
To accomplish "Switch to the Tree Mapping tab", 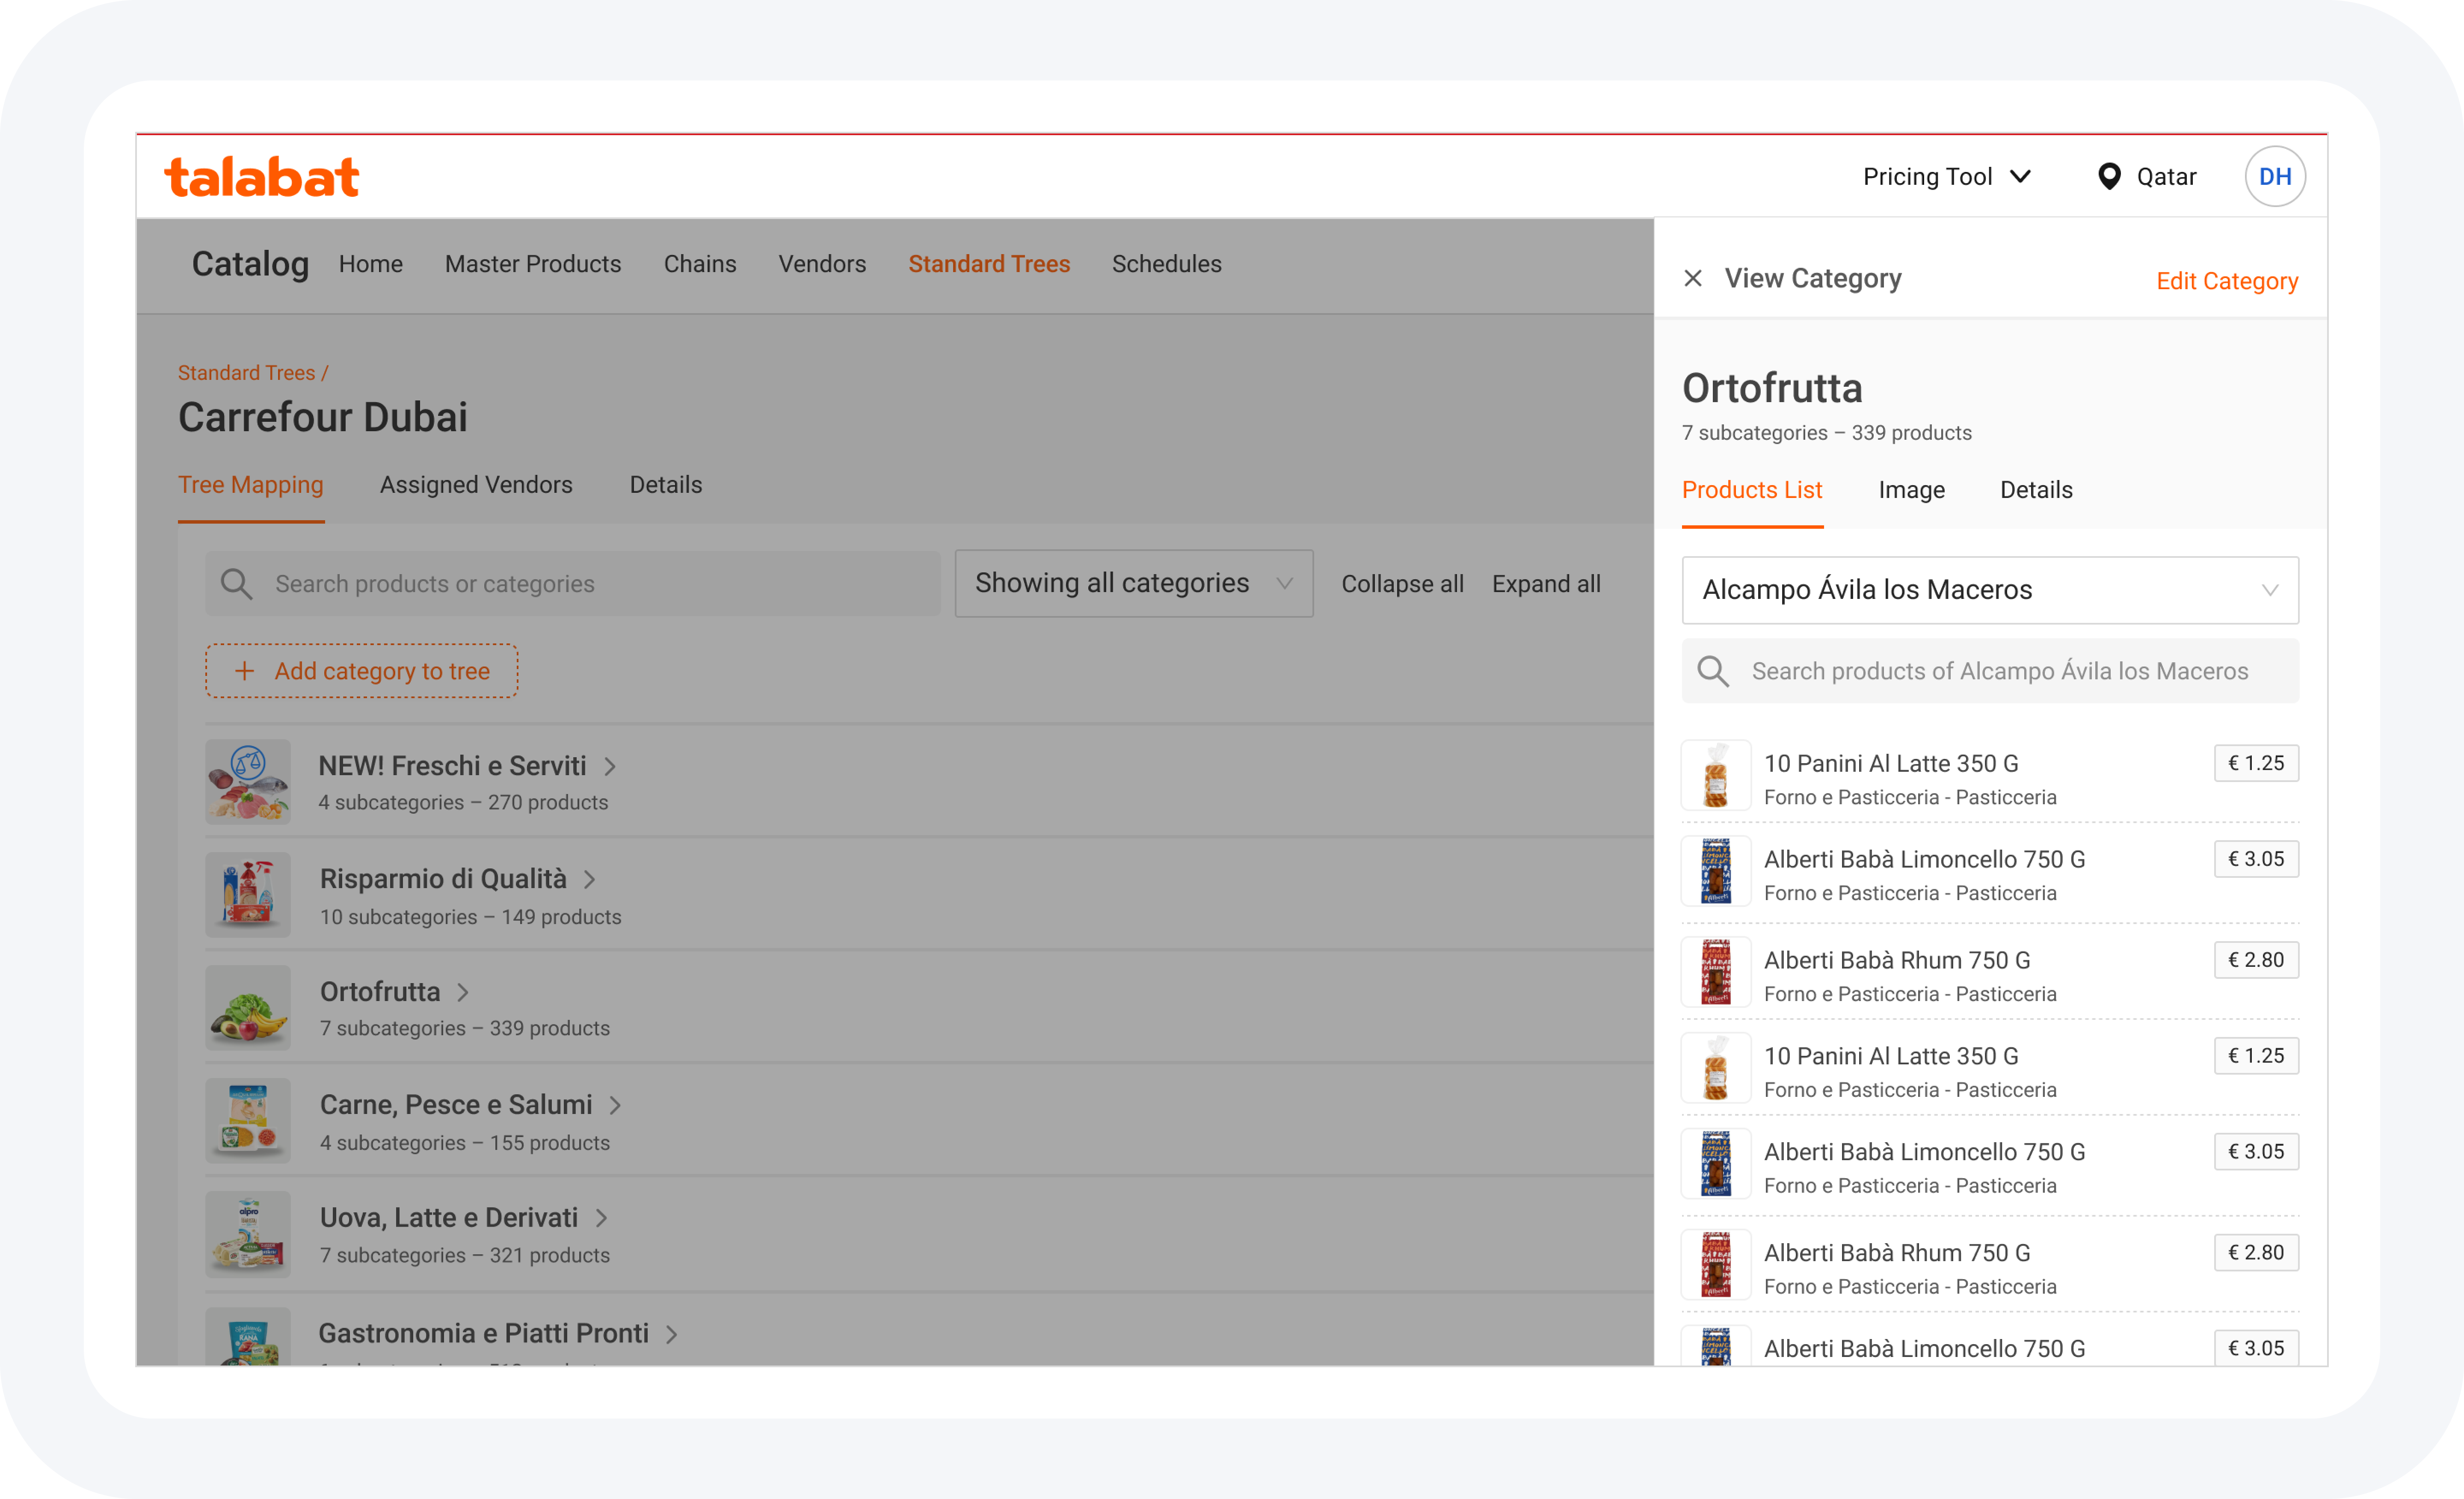I will click(251, 485).
